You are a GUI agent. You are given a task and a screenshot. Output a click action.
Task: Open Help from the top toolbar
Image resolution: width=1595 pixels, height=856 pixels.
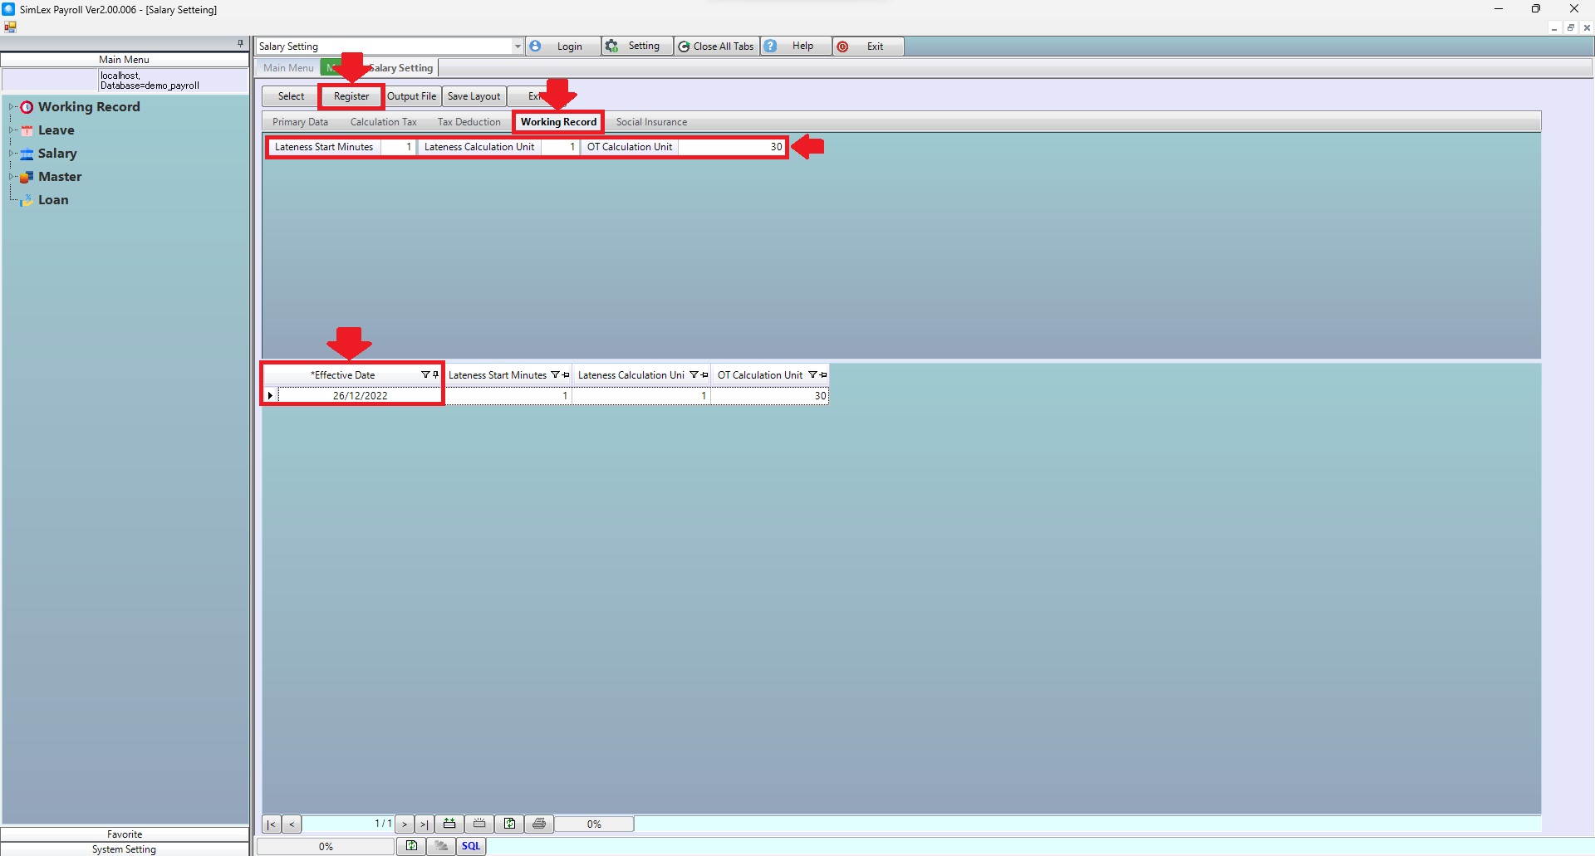795,46
